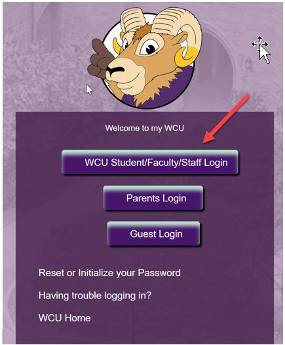
Task: Click the red annotation arrow
Action: pos(225,119)
